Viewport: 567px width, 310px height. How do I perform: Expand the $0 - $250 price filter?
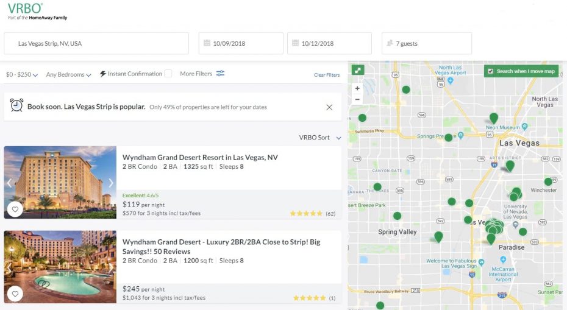pyautogui.click(x=22, y=74)
